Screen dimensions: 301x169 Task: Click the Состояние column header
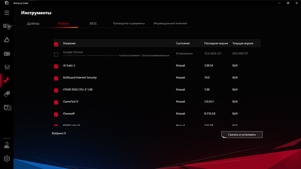pyautogui.click(x=183, y=43)
